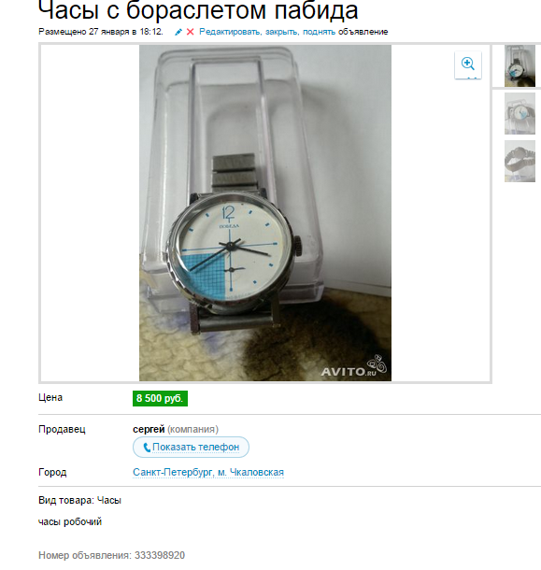Click the main watch photo
541x570 pixels.
pyautogui.click(x=265, y=213)
